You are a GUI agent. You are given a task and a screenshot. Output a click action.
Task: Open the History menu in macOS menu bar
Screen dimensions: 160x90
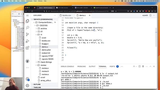[x=23, y=1]
